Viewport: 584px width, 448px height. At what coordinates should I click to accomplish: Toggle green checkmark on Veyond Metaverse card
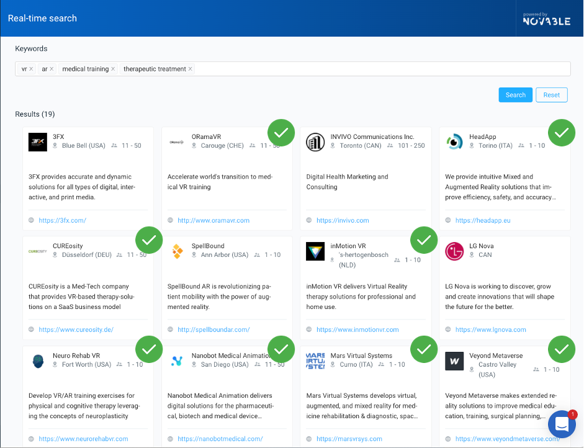[x=562, y=349]
